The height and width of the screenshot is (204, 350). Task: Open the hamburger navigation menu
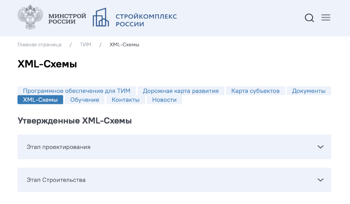pos(326,17)
